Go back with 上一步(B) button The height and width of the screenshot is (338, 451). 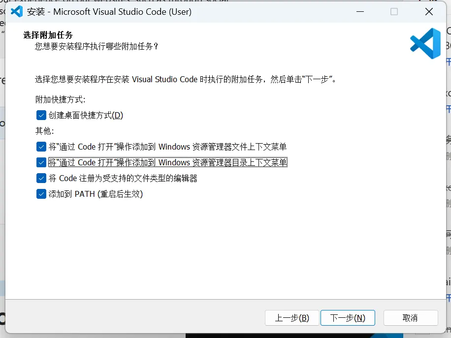tap(292, 318)
